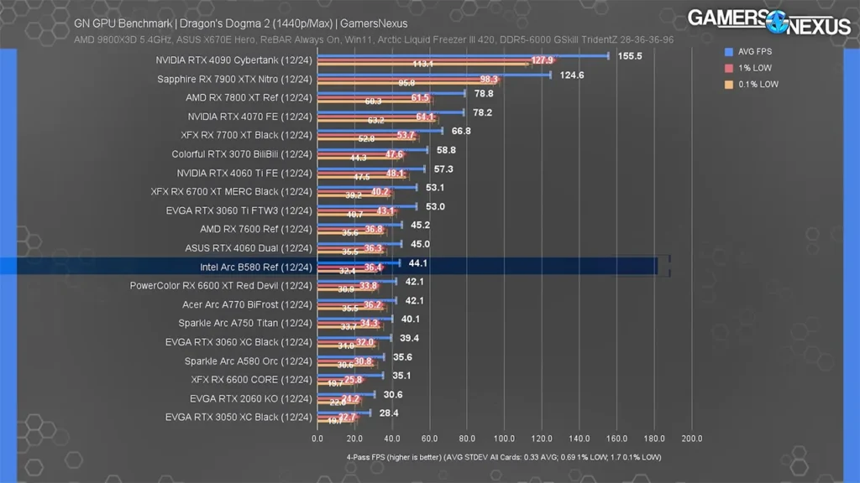Viewport: 860px width, 483px height.
Task: Select the "EVGA RTX 3050 XC Black (12/24)" label
Action: pyautogui.click(x=239, y=418)
